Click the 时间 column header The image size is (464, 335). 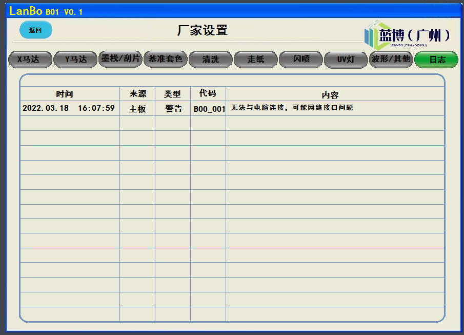[x=65, y=94]
